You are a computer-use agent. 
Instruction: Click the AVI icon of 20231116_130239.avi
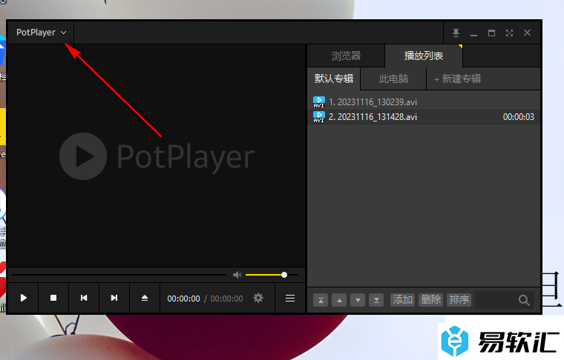[318, 102]
